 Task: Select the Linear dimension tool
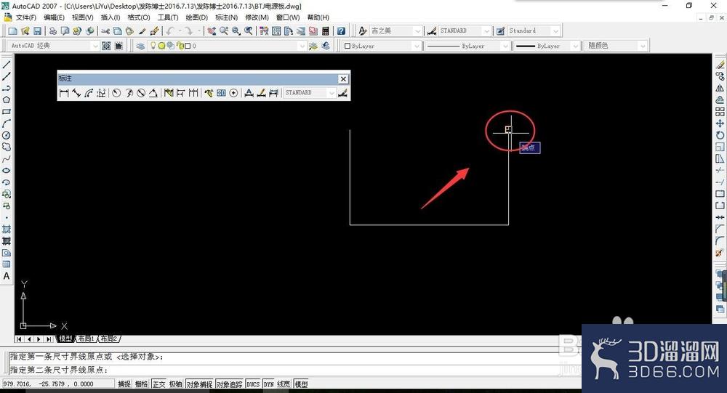[x=64, y=93]
